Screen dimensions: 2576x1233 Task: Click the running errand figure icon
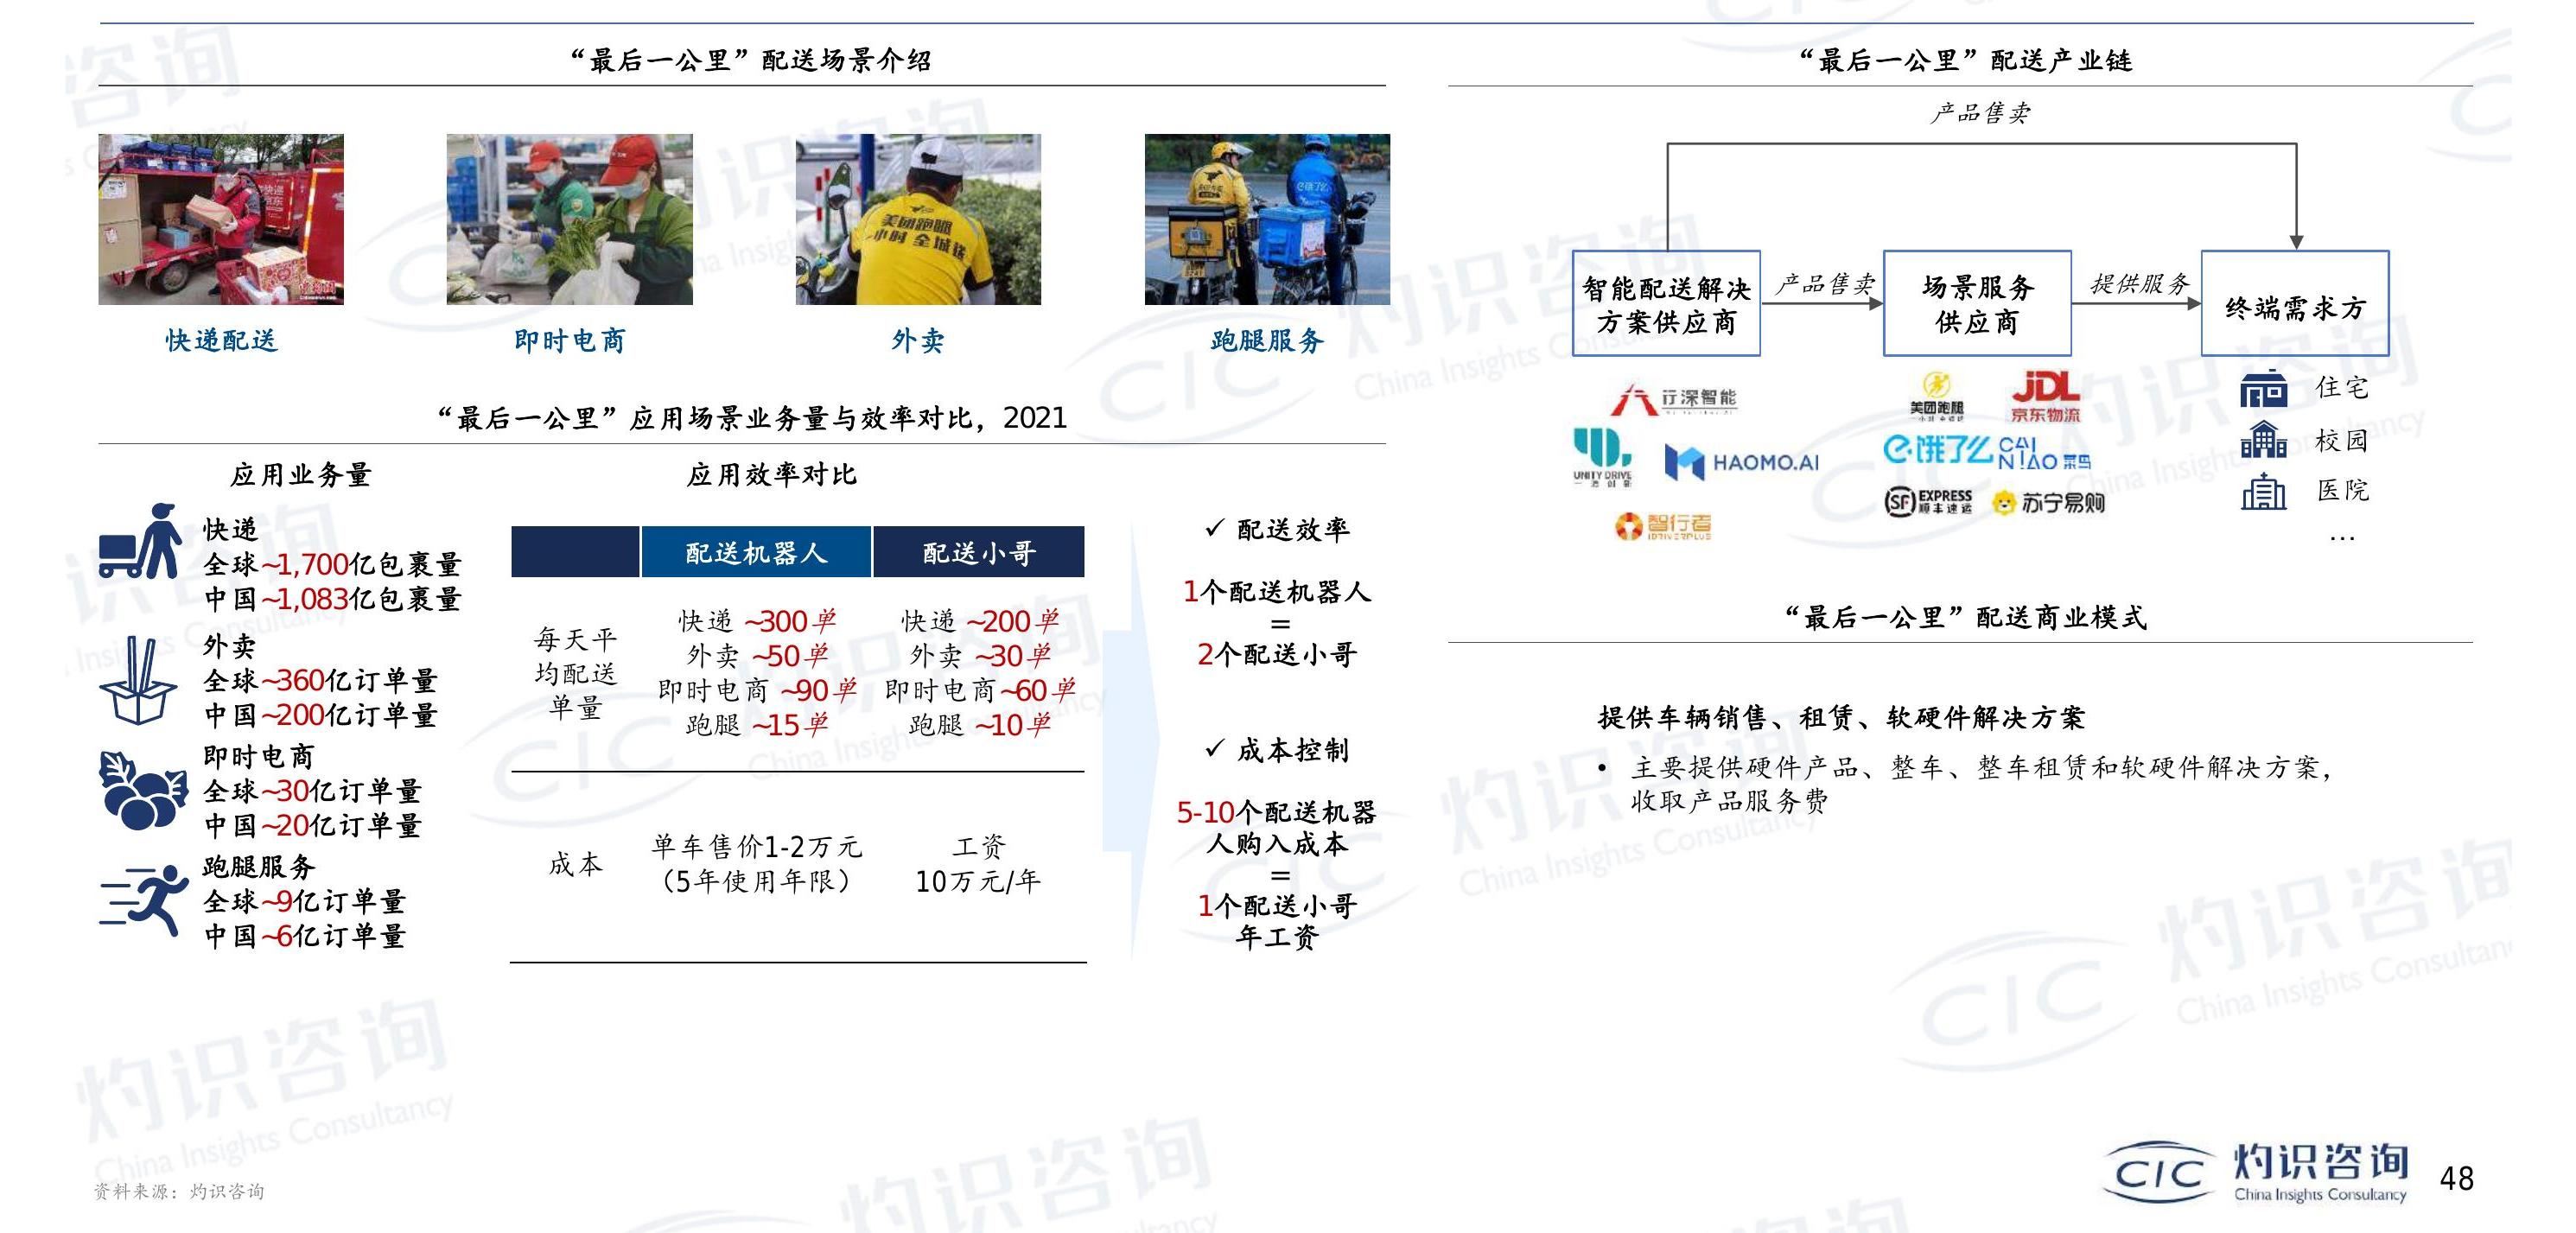point(144,901)
